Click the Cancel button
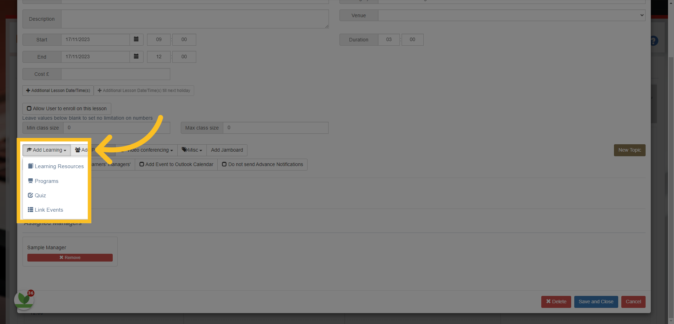This screenshot has height=324, width=674. pos(633,302)
